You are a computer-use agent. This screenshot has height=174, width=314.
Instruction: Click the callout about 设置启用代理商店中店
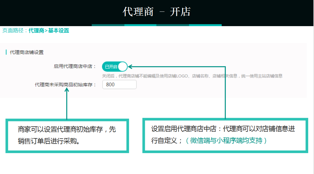click(x=225, y=135)
